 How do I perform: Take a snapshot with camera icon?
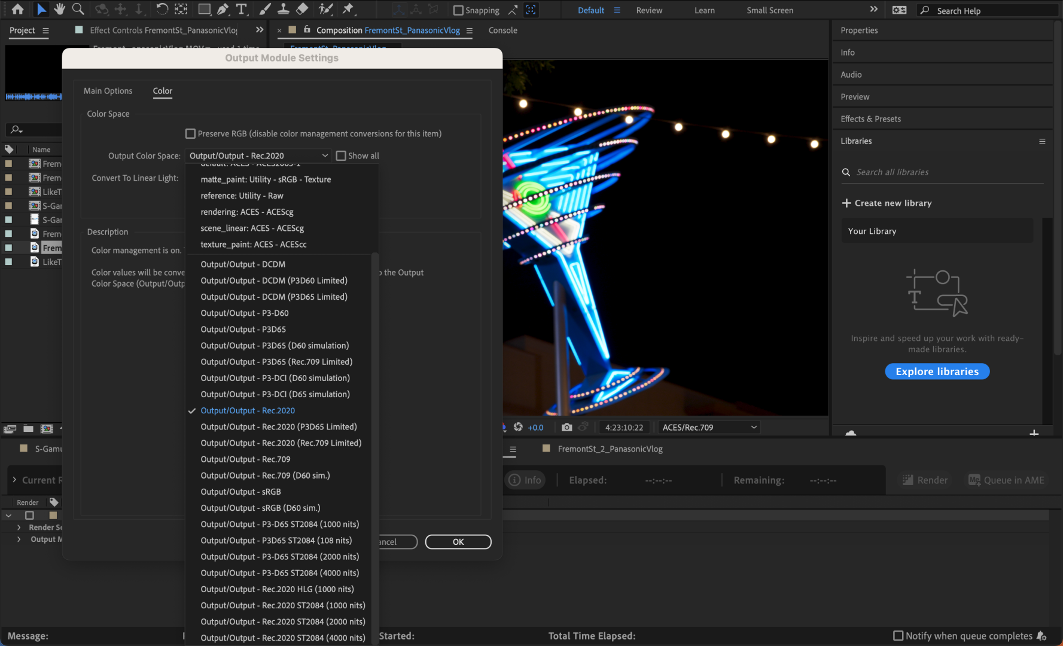click(x=566, y=427)
